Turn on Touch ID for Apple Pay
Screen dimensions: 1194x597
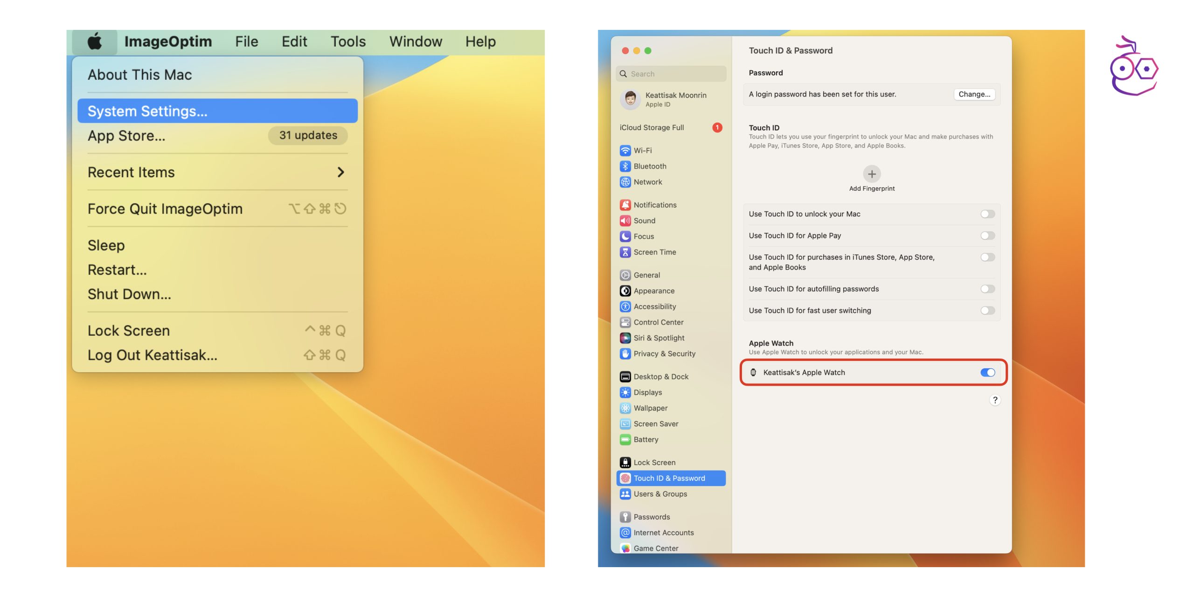(x=987, y=236)
